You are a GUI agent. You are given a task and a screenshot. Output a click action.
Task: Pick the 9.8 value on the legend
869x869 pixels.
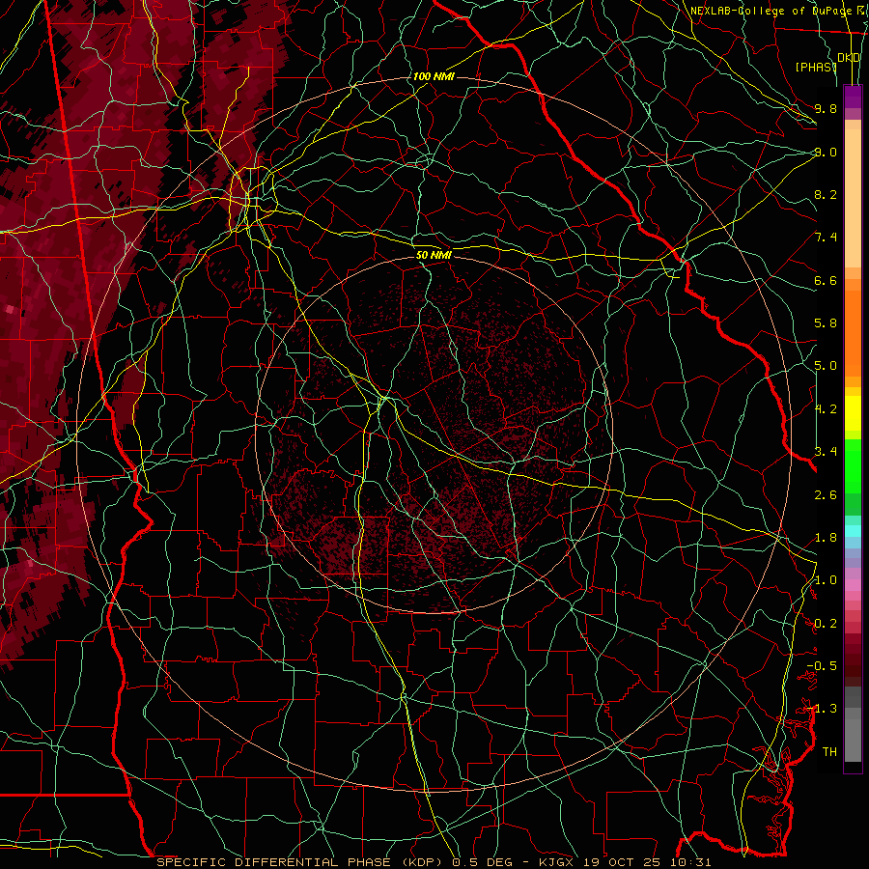pyautogui.click(x=826, y=108)
